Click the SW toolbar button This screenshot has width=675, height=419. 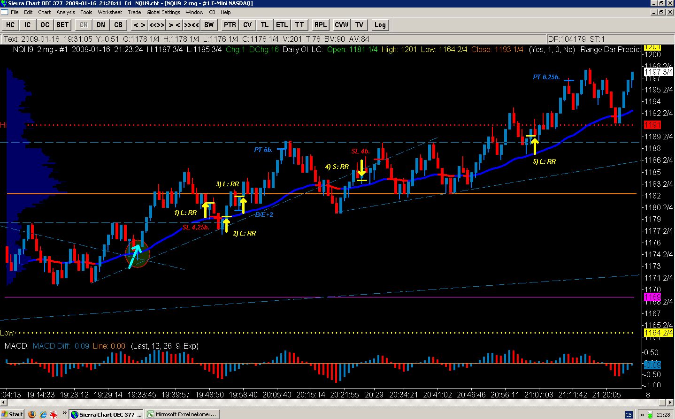click(209, 25)
